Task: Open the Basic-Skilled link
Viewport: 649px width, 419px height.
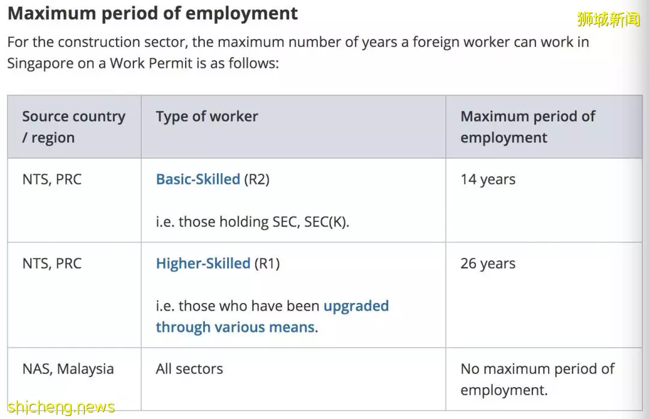Action: (x=198, y=179)
